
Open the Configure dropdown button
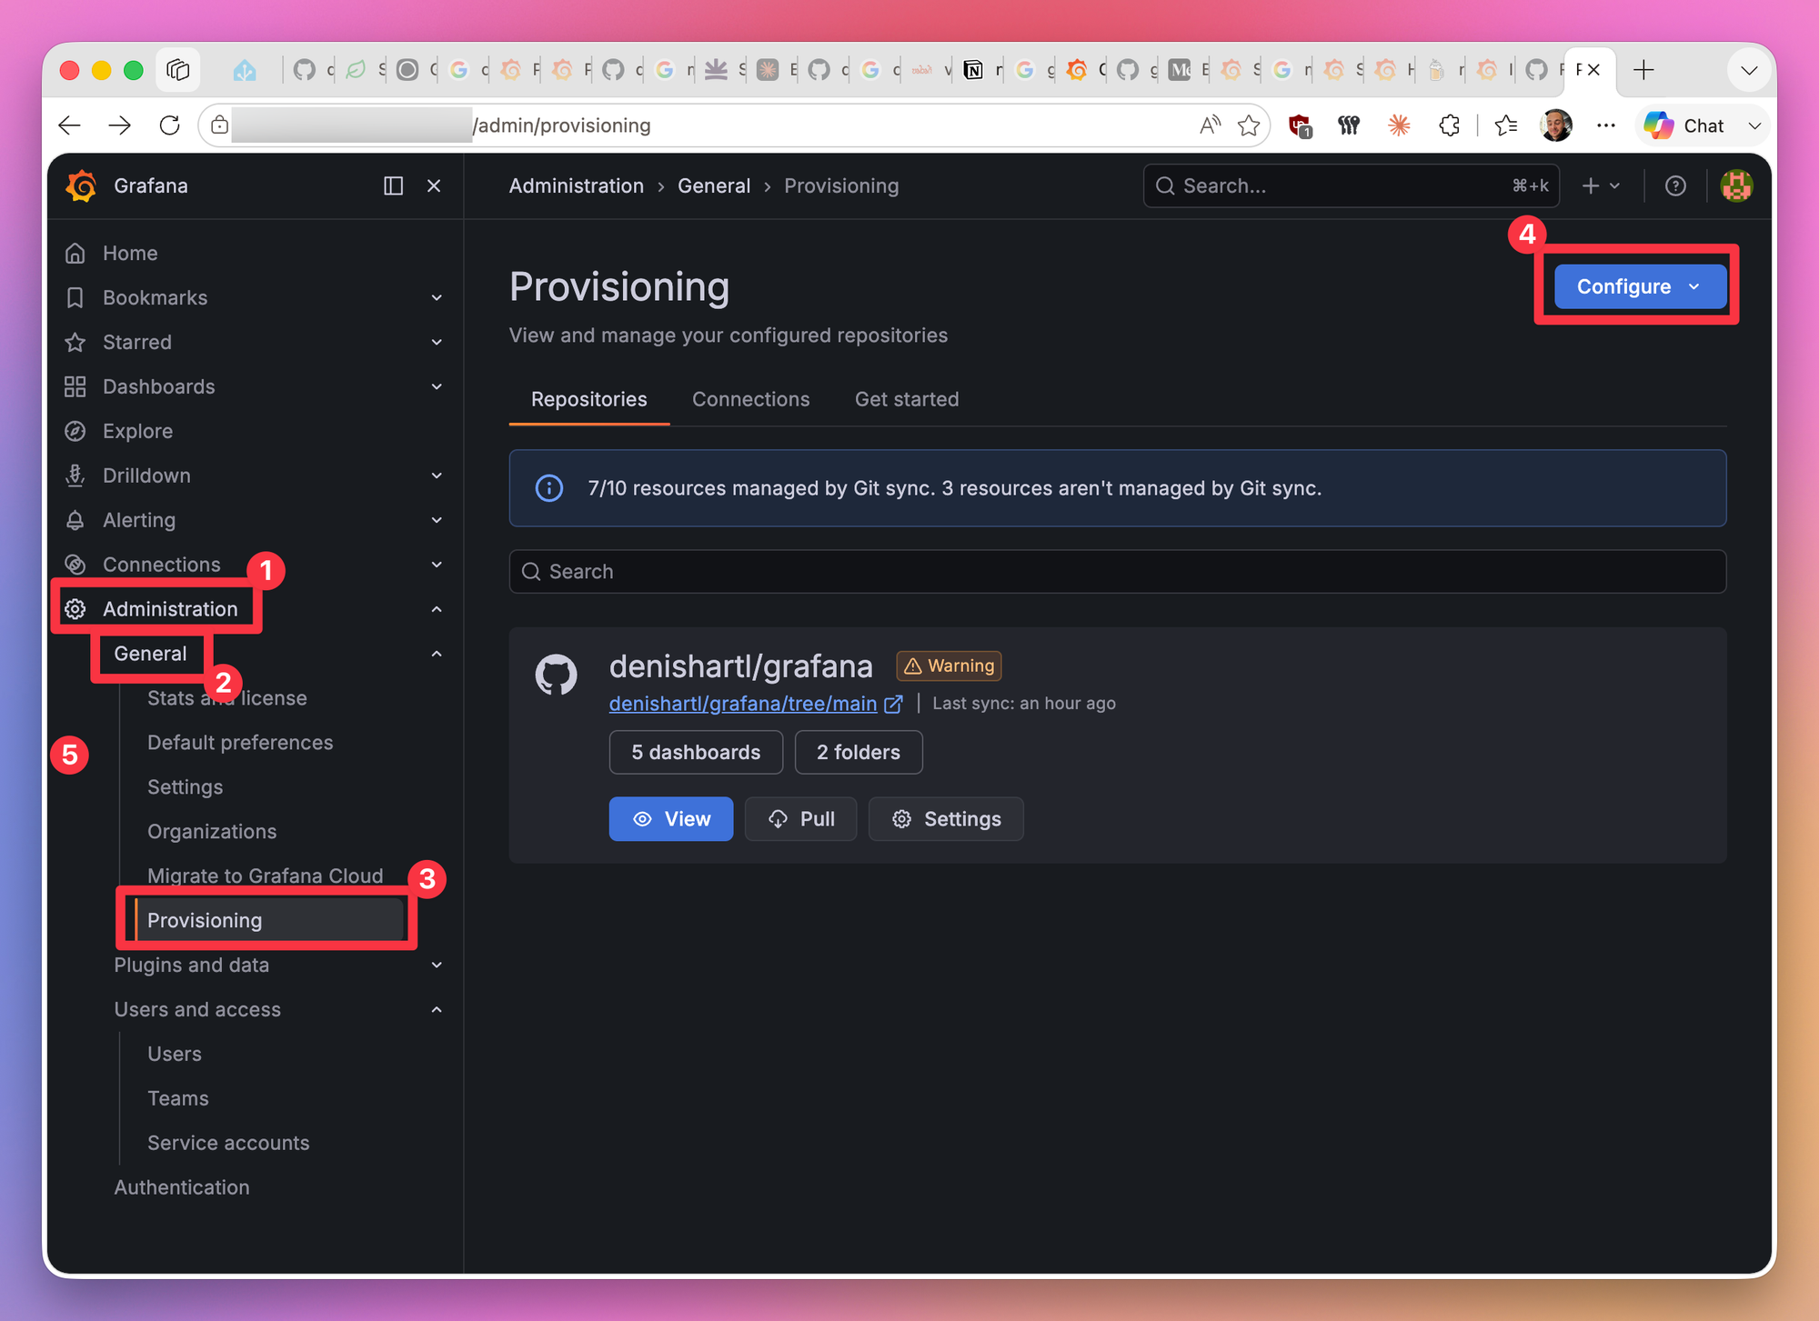point(1640,286)
